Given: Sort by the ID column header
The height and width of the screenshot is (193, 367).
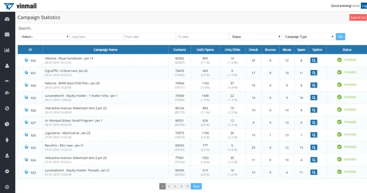Looking at the screenshot, I should (x=30, y=50).
